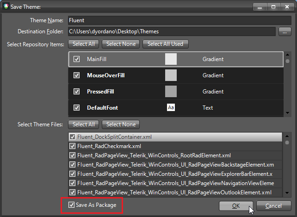
Task: Cancel the Save Theme dialog
Action: (274, 206)
